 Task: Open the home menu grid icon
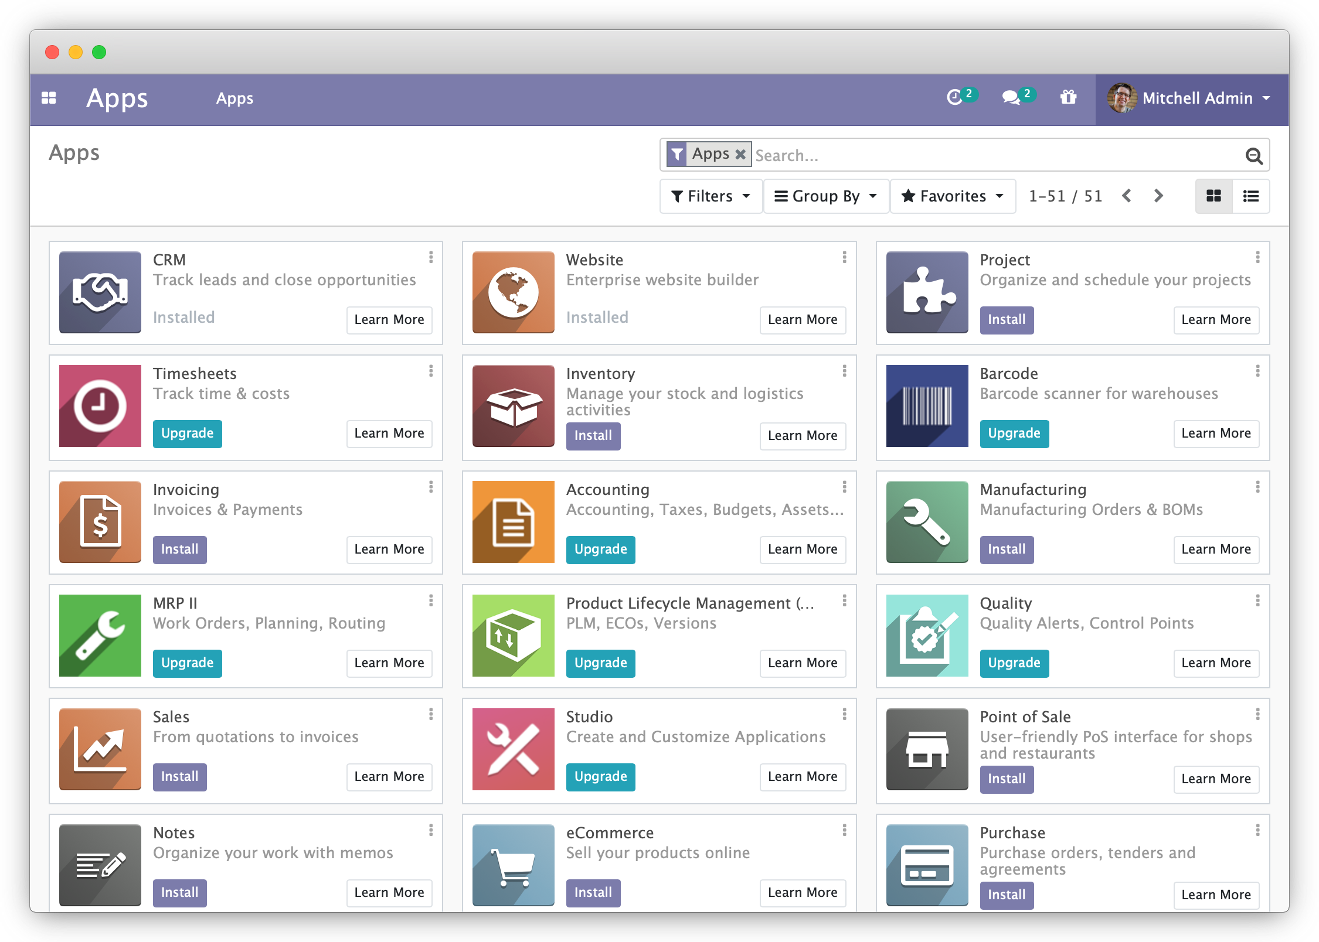(49, 98)
